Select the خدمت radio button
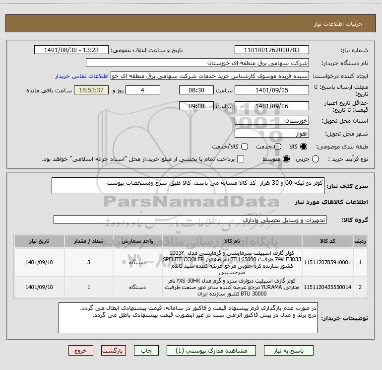The width and height of the screenshot is (382, 370). (278, 147)
